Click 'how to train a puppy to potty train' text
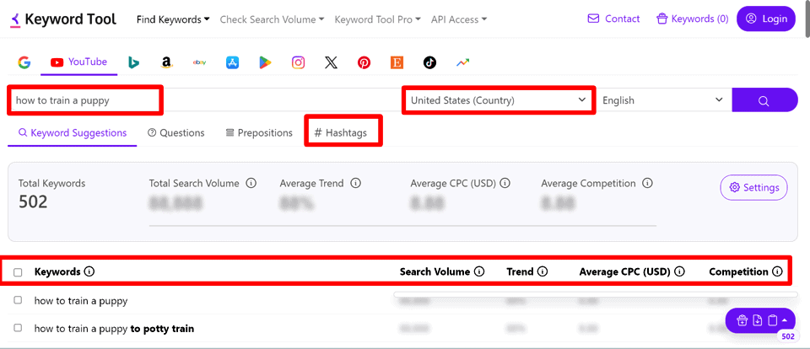Screen dimensions: 810x349 click(114, 329)
